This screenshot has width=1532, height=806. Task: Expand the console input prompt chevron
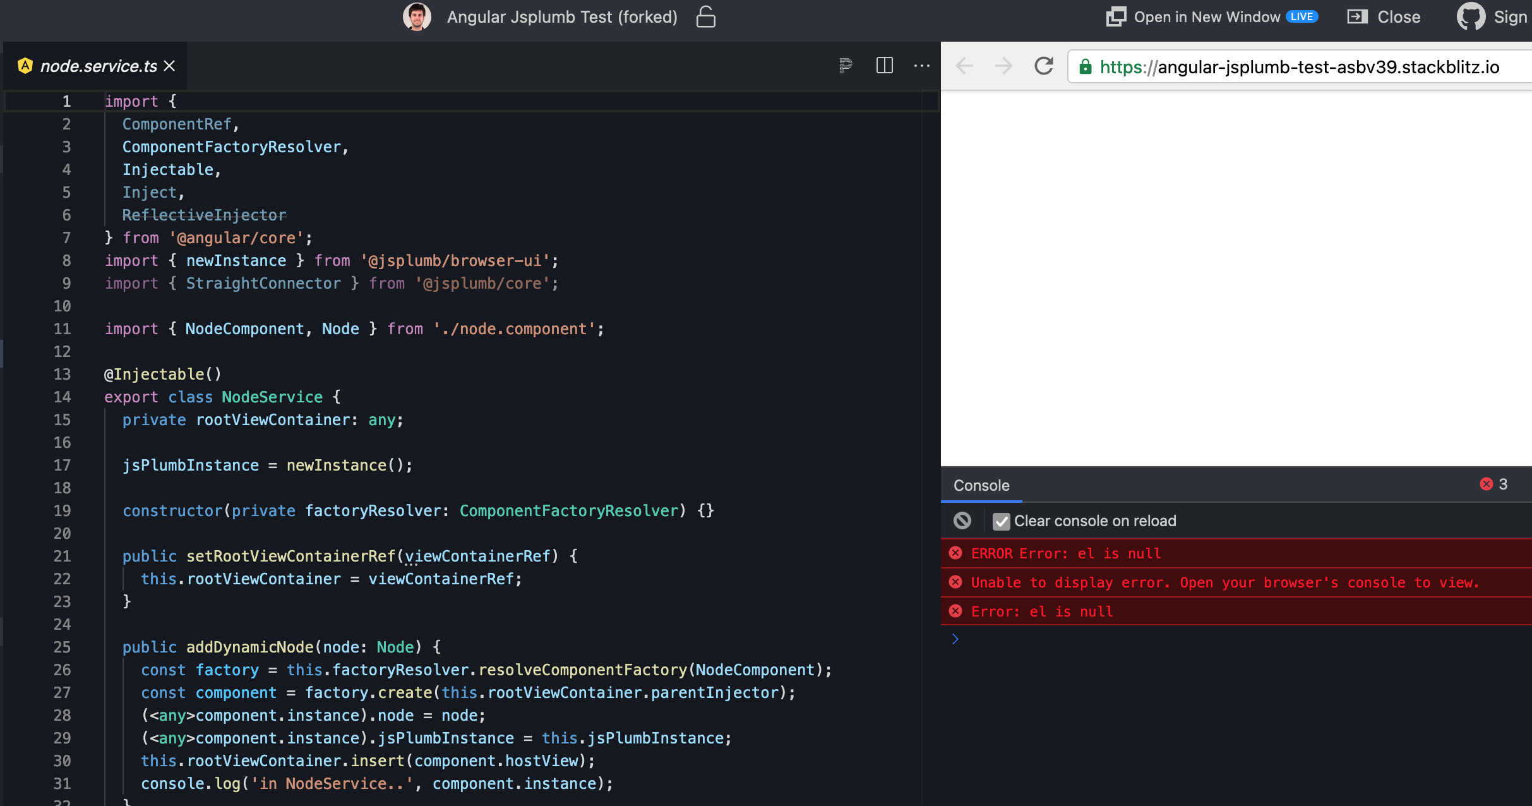pos(956,639)
